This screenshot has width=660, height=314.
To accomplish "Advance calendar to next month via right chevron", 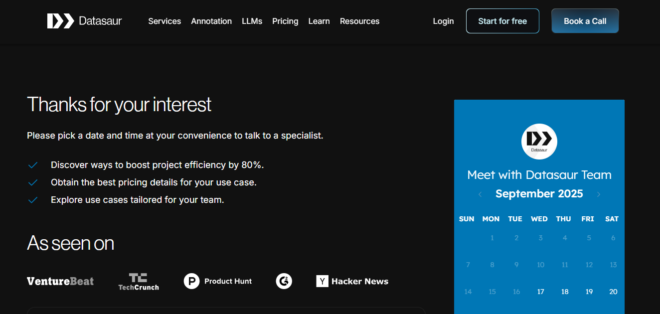I will (x=598, y=194).
